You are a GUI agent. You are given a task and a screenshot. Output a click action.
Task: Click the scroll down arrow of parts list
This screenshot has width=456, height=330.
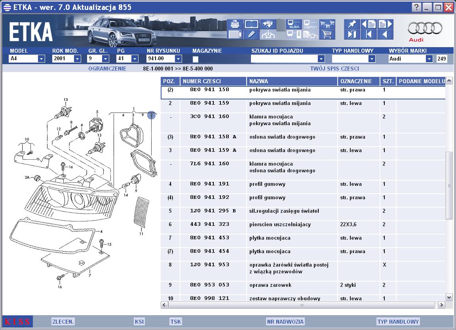tap(449, 298)
